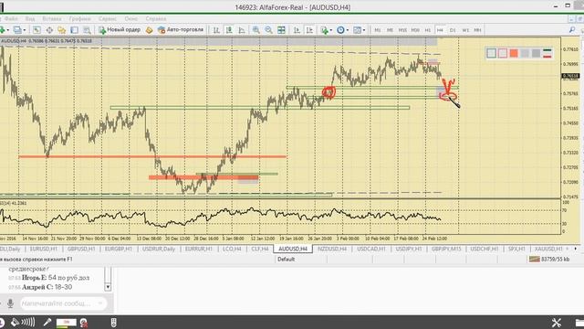Select the H1 timeframe button
The image size is (584, 329).
(x=428, y=30)
